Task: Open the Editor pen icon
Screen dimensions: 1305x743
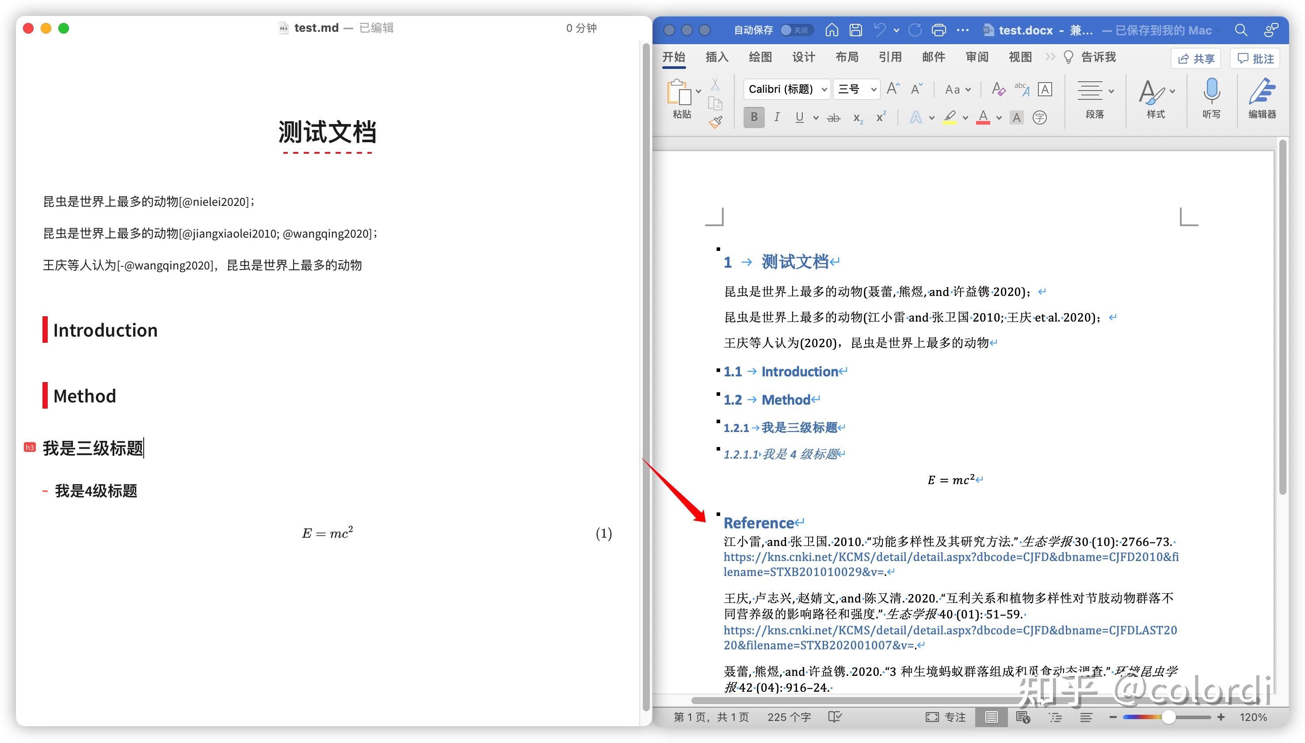Action: pyautogui.click(x=1262, y=91)
